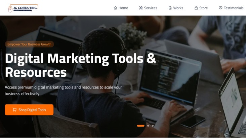Viewport: 246px width, 138px height.
Task: Click the shopping bag icon beside Store
Action: pos(196,8)
